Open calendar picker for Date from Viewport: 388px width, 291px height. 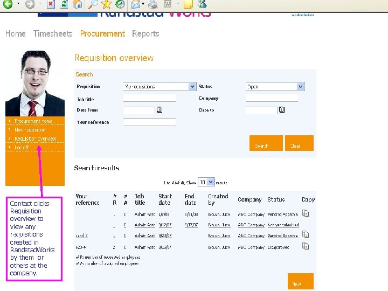[160, 109]
